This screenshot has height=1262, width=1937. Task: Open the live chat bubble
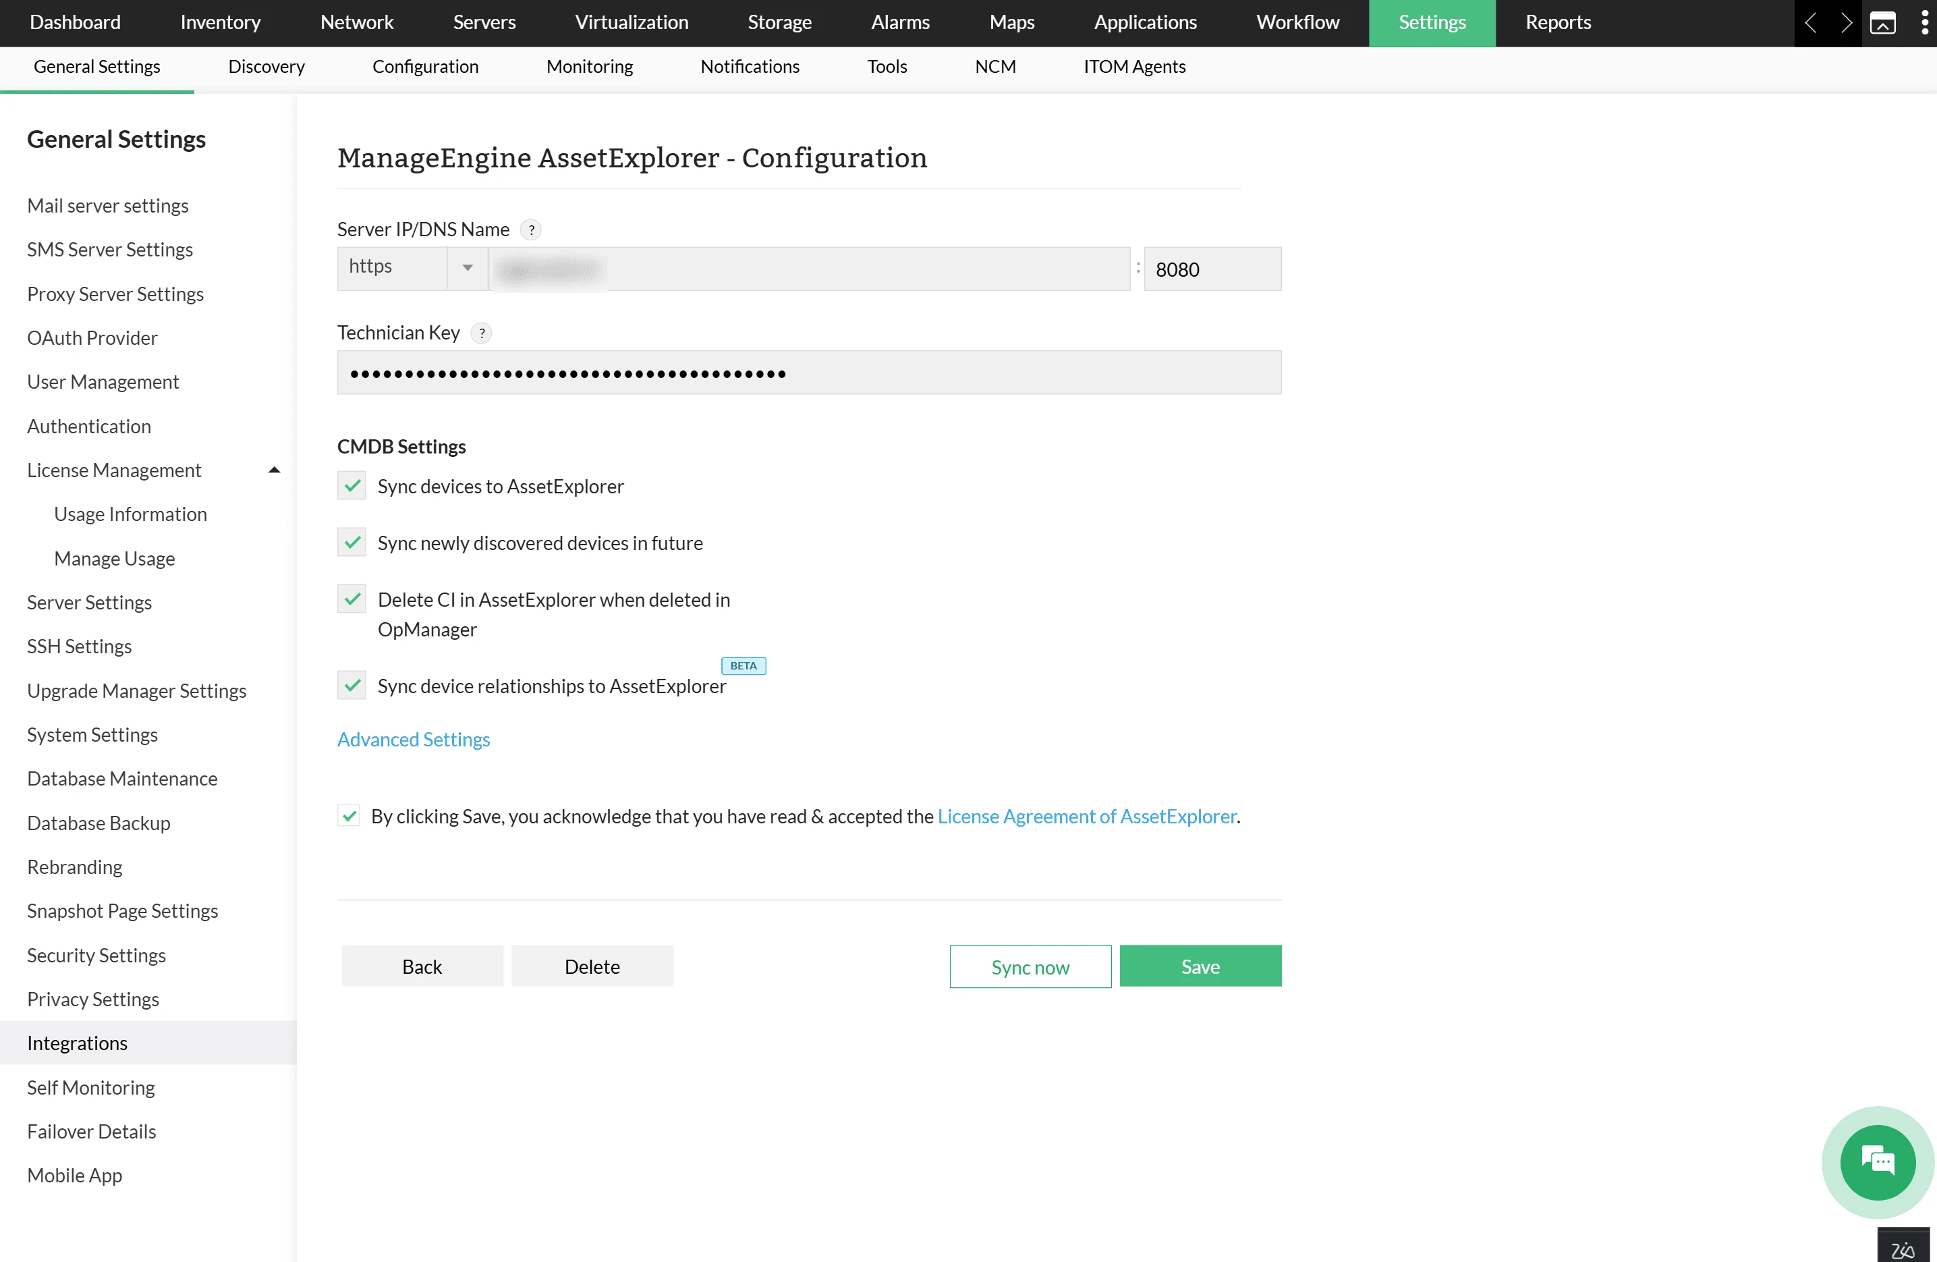click(x=1878, y=1162)
